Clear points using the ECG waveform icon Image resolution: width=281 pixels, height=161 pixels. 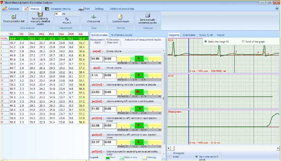94,17
